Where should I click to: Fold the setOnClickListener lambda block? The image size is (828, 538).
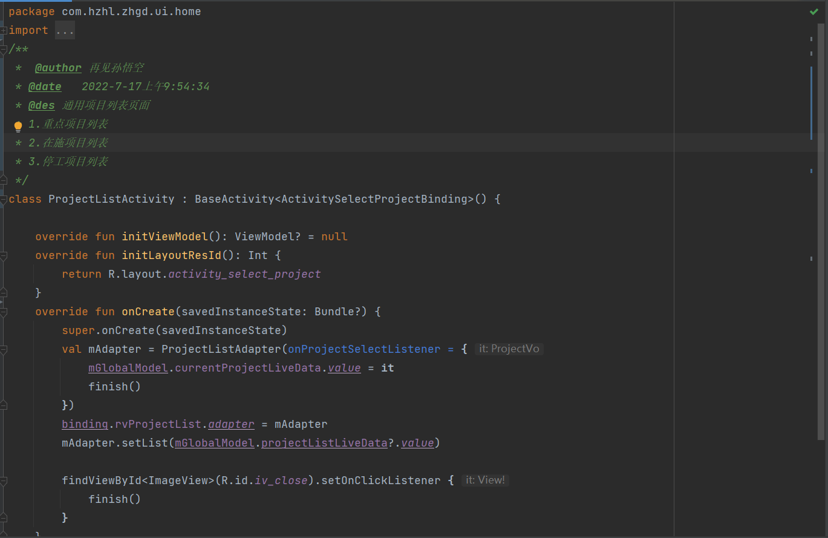point(4,481)
